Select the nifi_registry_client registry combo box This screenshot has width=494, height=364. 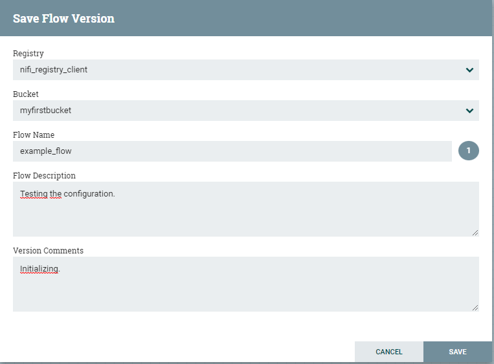(233, 70)
